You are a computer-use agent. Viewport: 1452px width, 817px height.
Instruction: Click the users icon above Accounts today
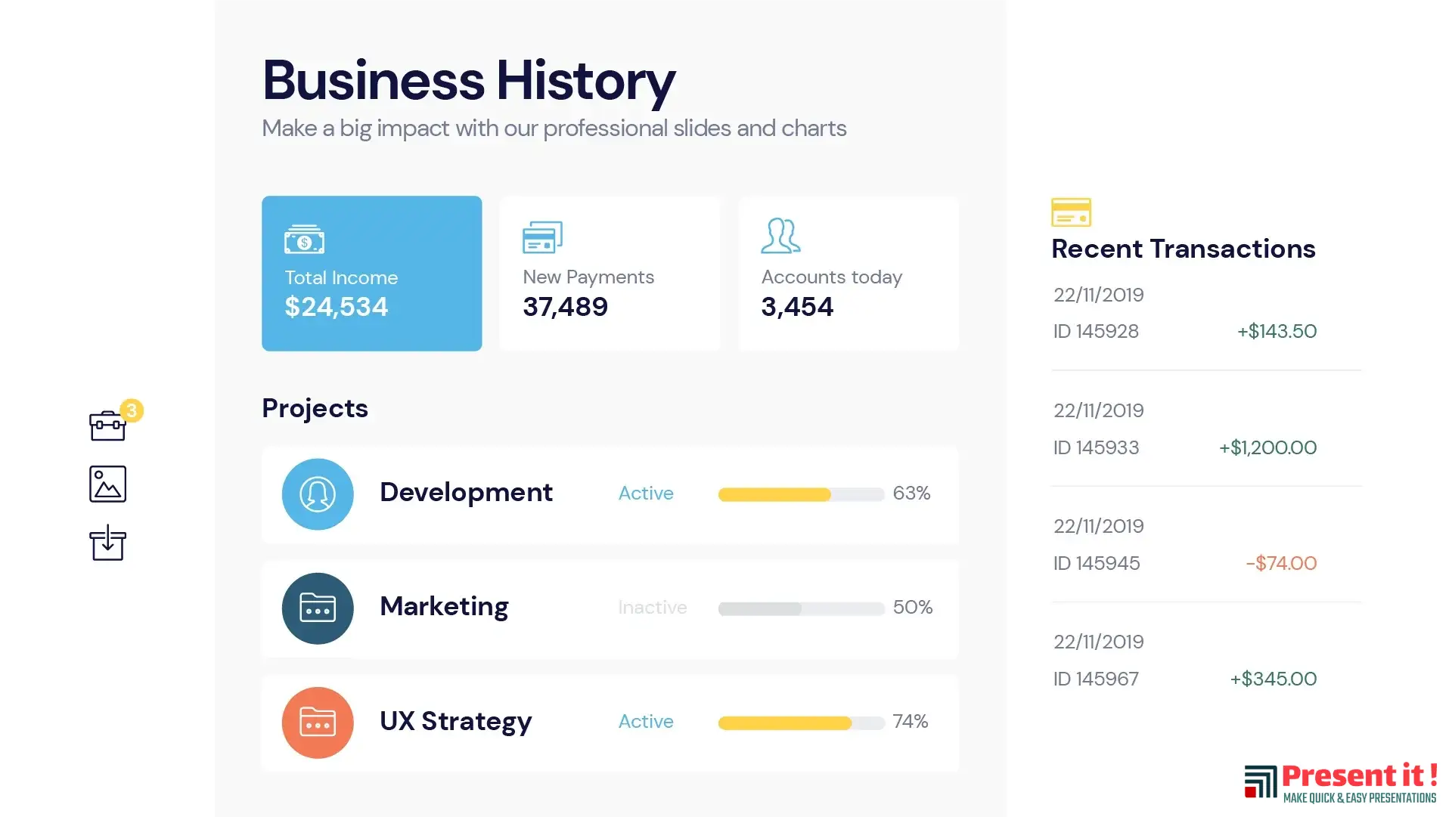click(780, 236)
